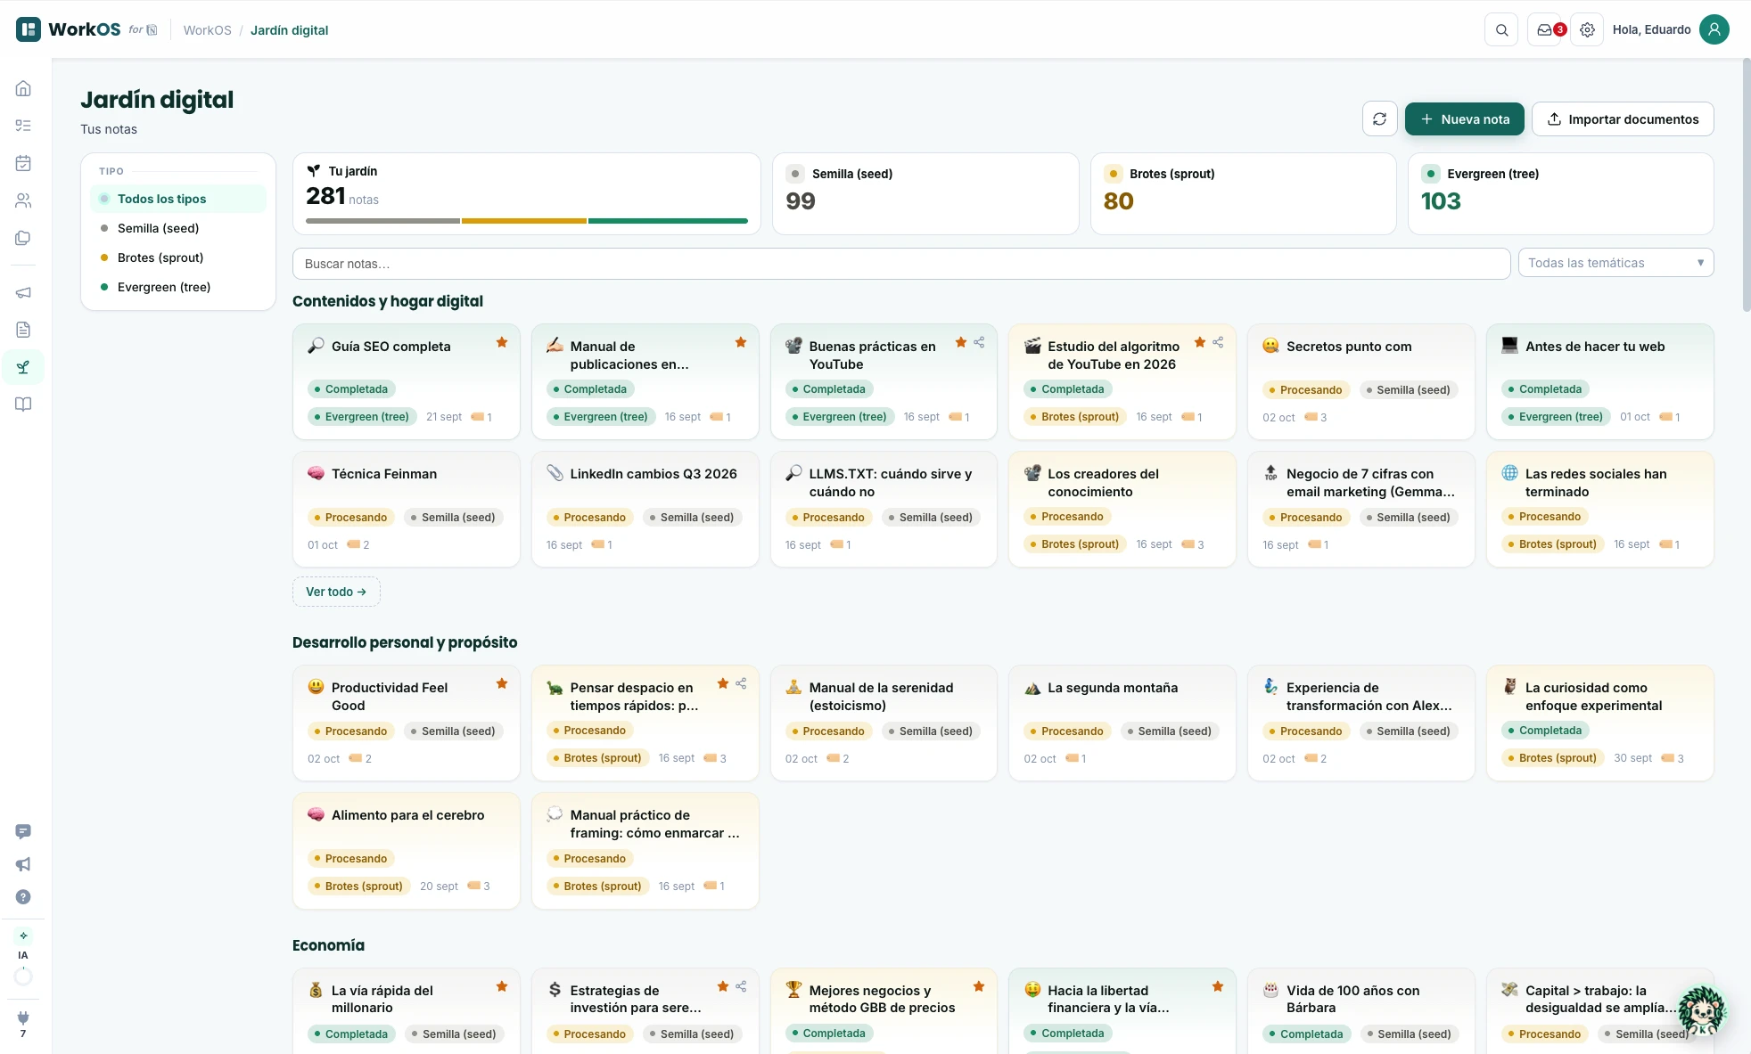Toggle star on Mejores negocios y método GBB
Viewport: 1751px width, 1054px height.
coord(979,986)
